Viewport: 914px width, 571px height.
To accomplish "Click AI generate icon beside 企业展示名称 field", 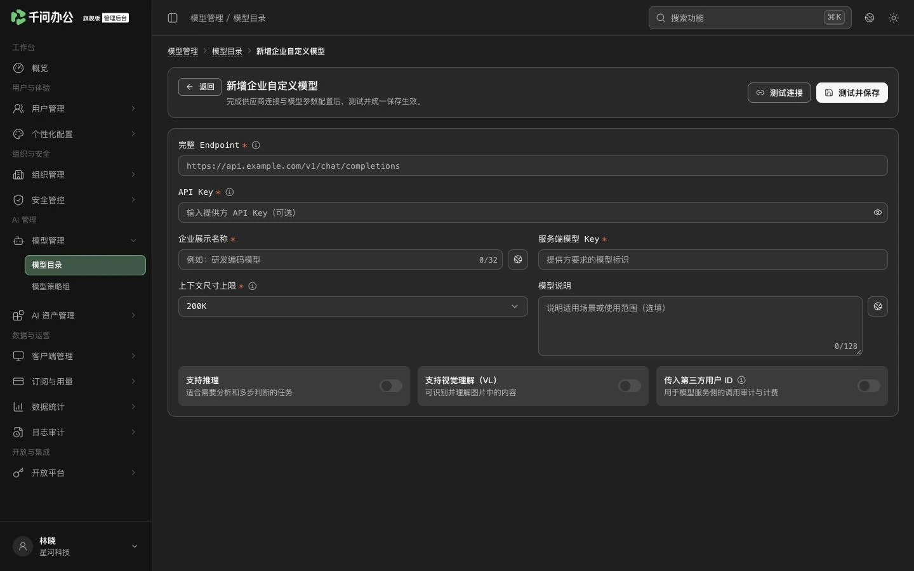I will (518, 259).
